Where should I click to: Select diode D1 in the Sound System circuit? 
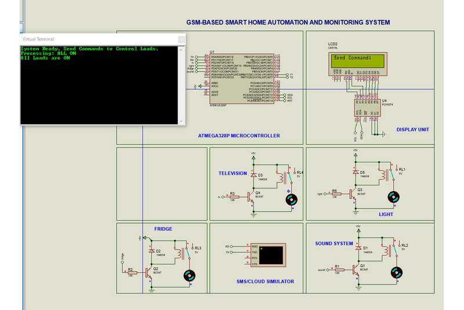pos(358,248)
